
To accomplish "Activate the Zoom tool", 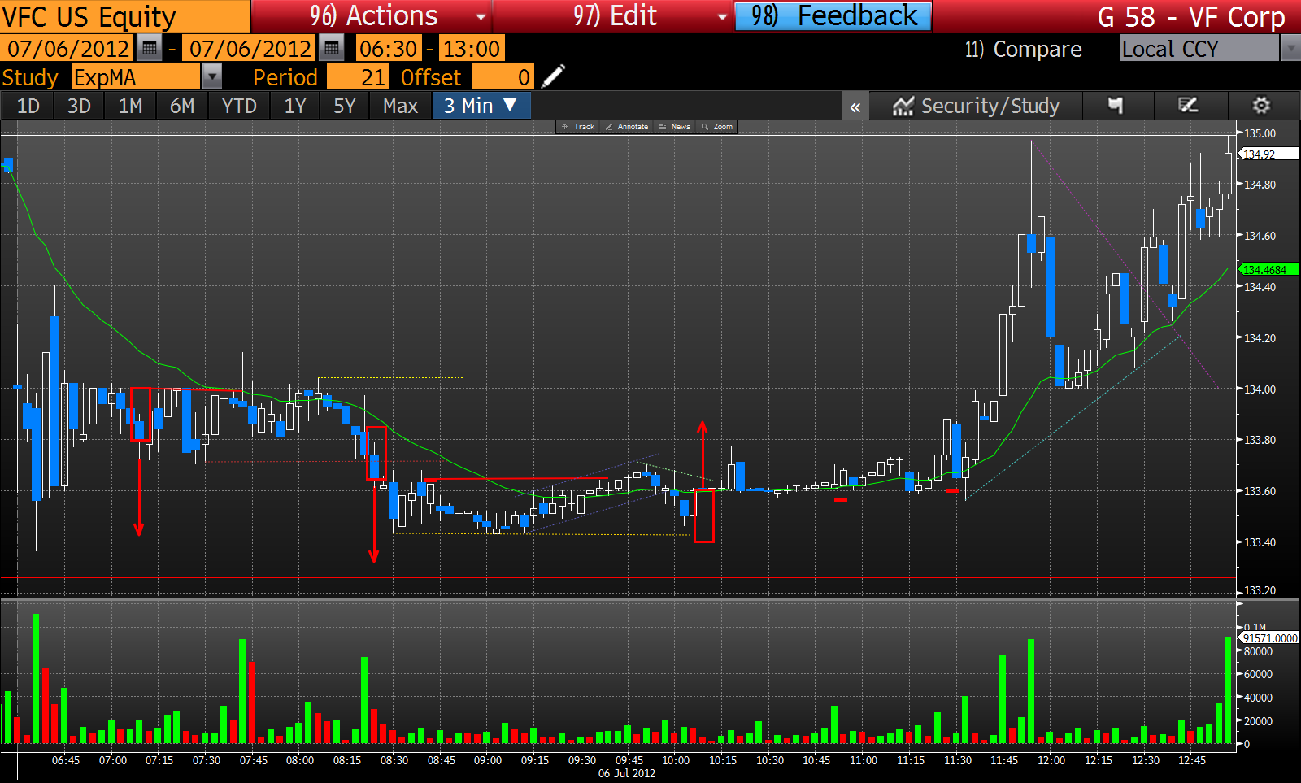I will pos(717,127).
